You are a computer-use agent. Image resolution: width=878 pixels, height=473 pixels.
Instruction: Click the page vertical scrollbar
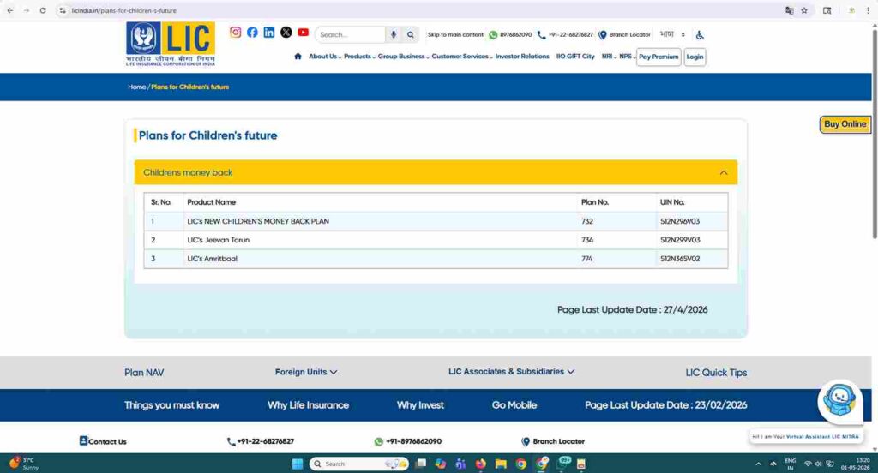point(875,135)
